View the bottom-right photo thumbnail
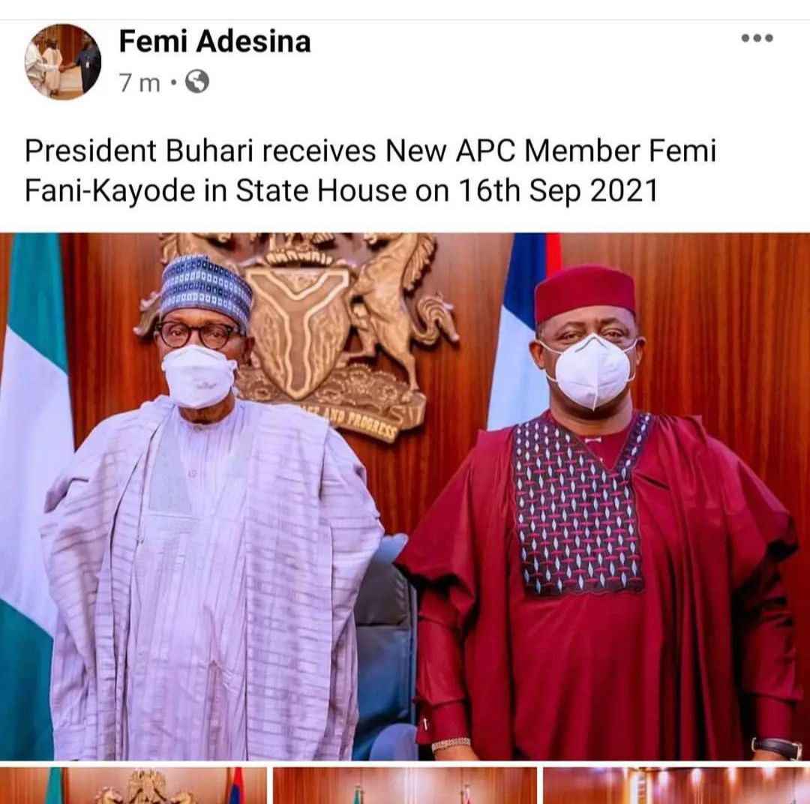 (x=676, y=785)
